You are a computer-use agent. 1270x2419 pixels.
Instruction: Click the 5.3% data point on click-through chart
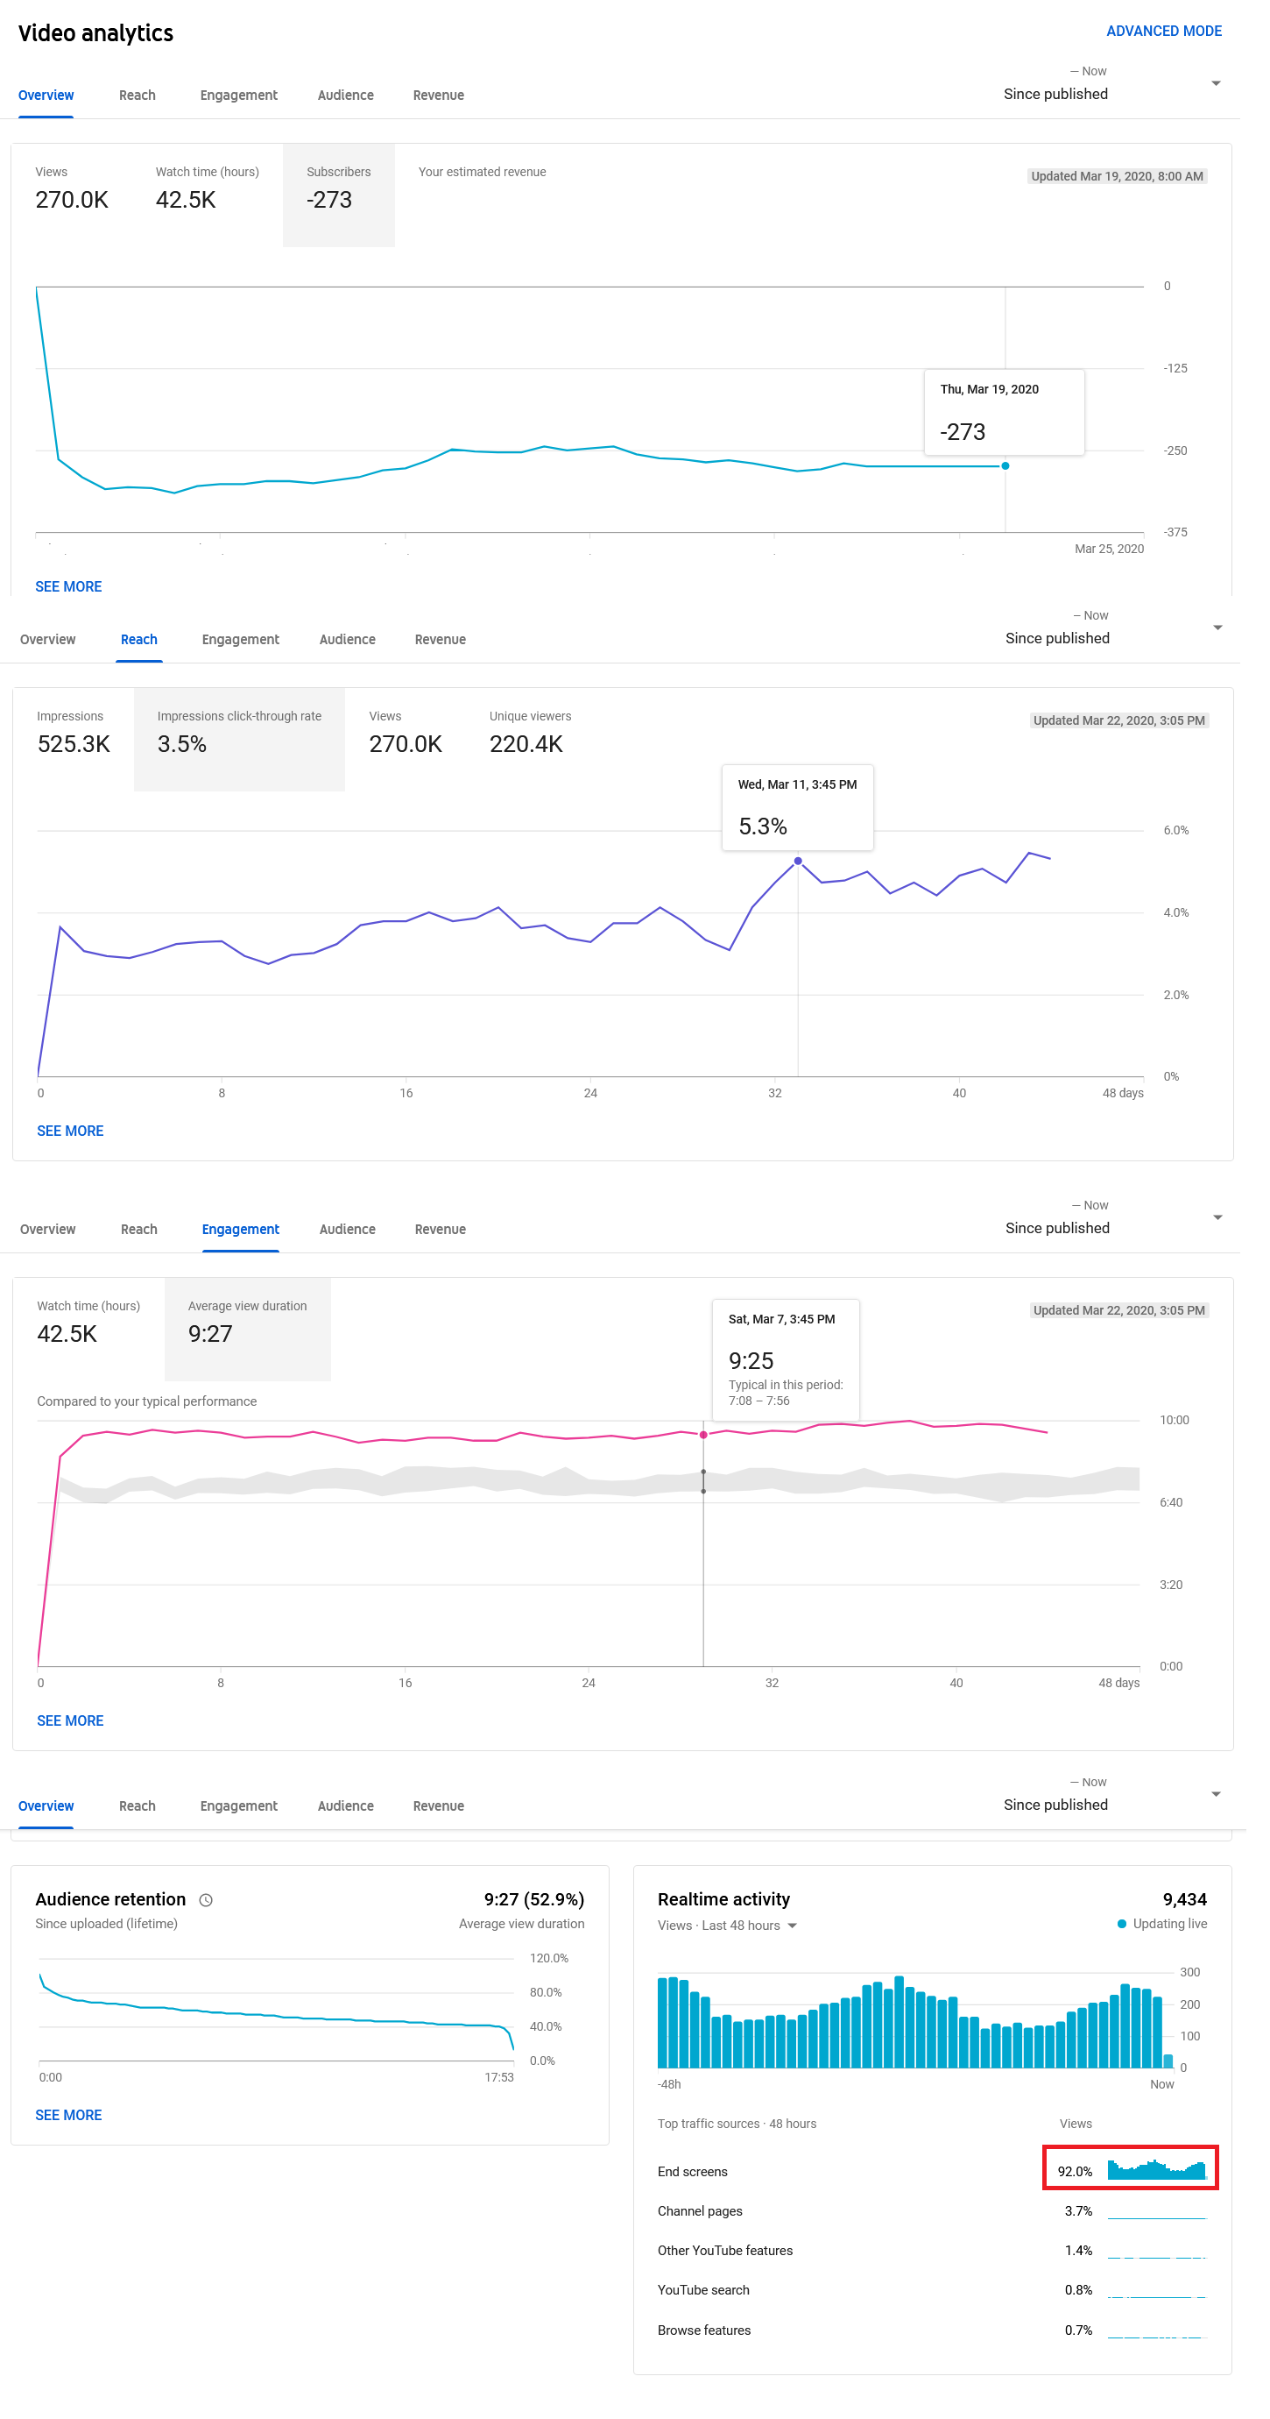coord(798,861)
